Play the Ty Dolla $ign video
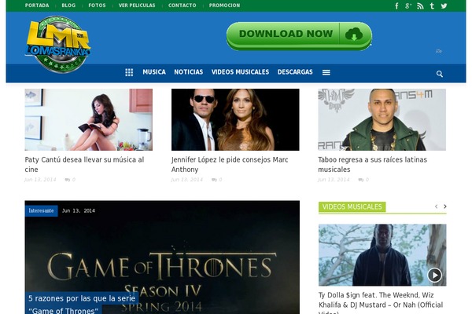 [x=434, y=275]
